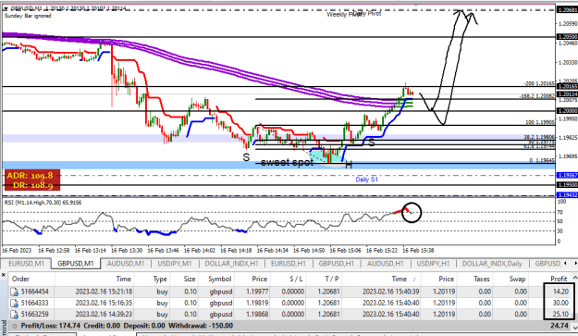Close the Terminal panel with the x

pos(4,275)
